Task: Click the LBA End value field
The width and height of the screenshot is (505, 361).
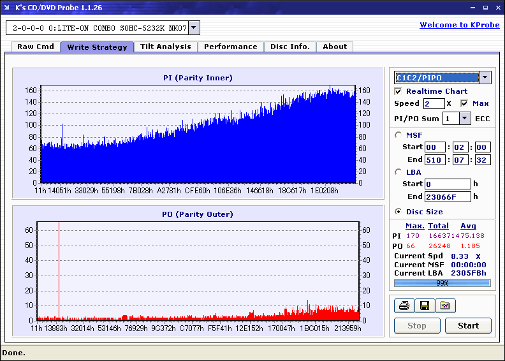Action: click(x=448, y=196)
